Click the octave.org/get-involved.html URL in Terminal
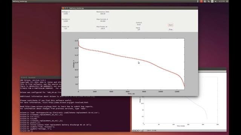 (x=69, y=102)
